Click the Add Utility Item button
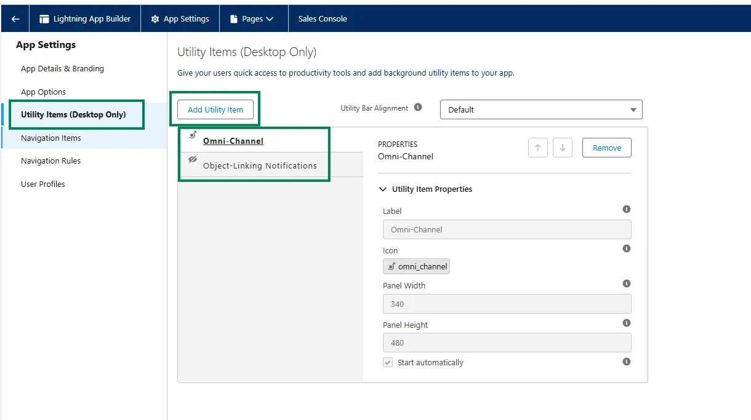The width and height of the screenshot is (751, 420). coord(215,109)
